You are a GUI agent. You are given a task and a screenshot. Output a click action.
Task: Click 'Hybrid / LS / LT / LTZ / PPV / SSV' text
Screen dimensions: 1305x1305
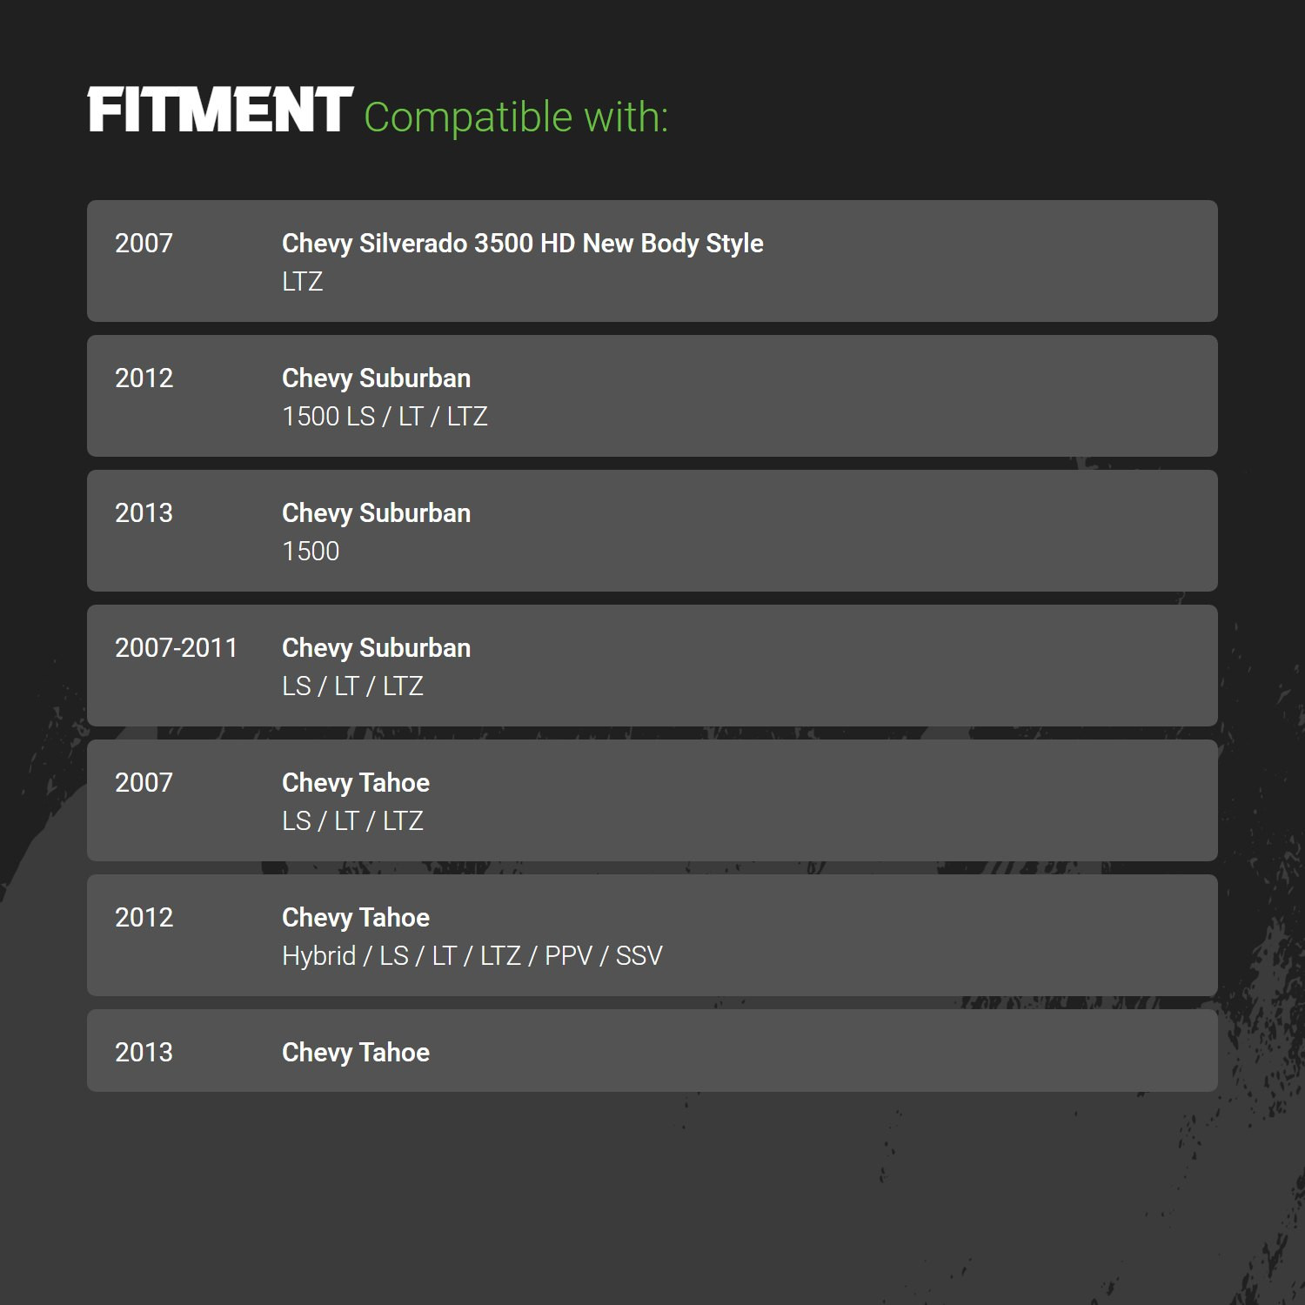(x=472, y=955)
